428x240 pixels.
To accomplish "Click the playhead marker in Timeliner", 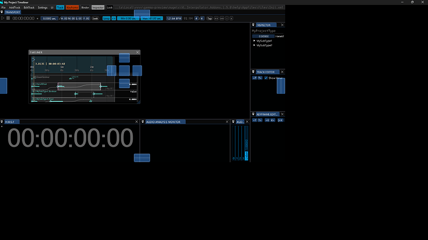I will tap(32, 59).
